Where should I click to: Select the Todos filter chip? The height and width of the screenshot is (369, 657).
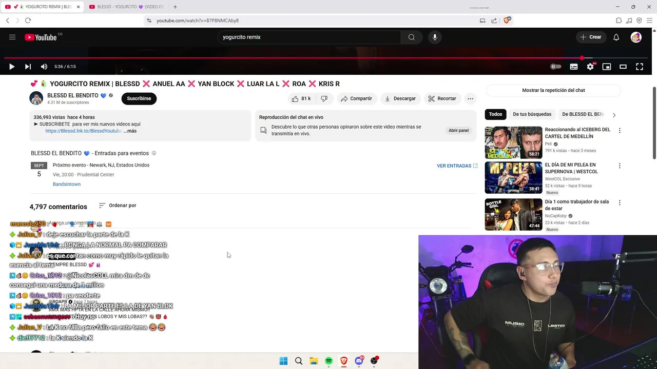pyautogui.click(x=495, y=114)
